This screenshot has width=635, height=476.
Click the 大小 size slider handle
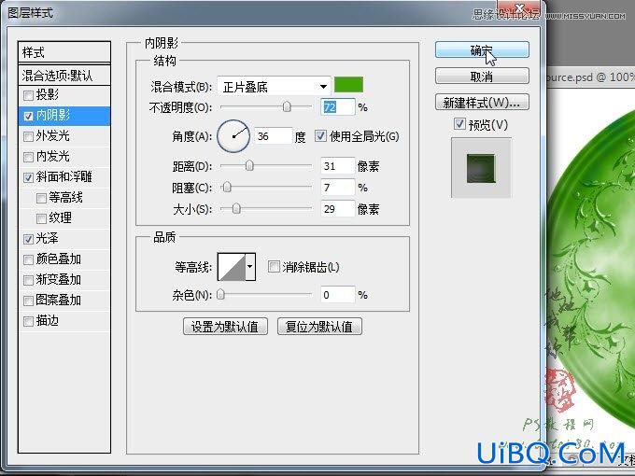(x=236, y=208)
